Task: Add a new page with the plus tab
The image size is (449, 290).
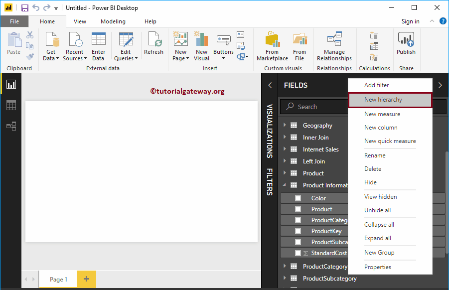Action: pyautogui.click(x=86, y=279)
